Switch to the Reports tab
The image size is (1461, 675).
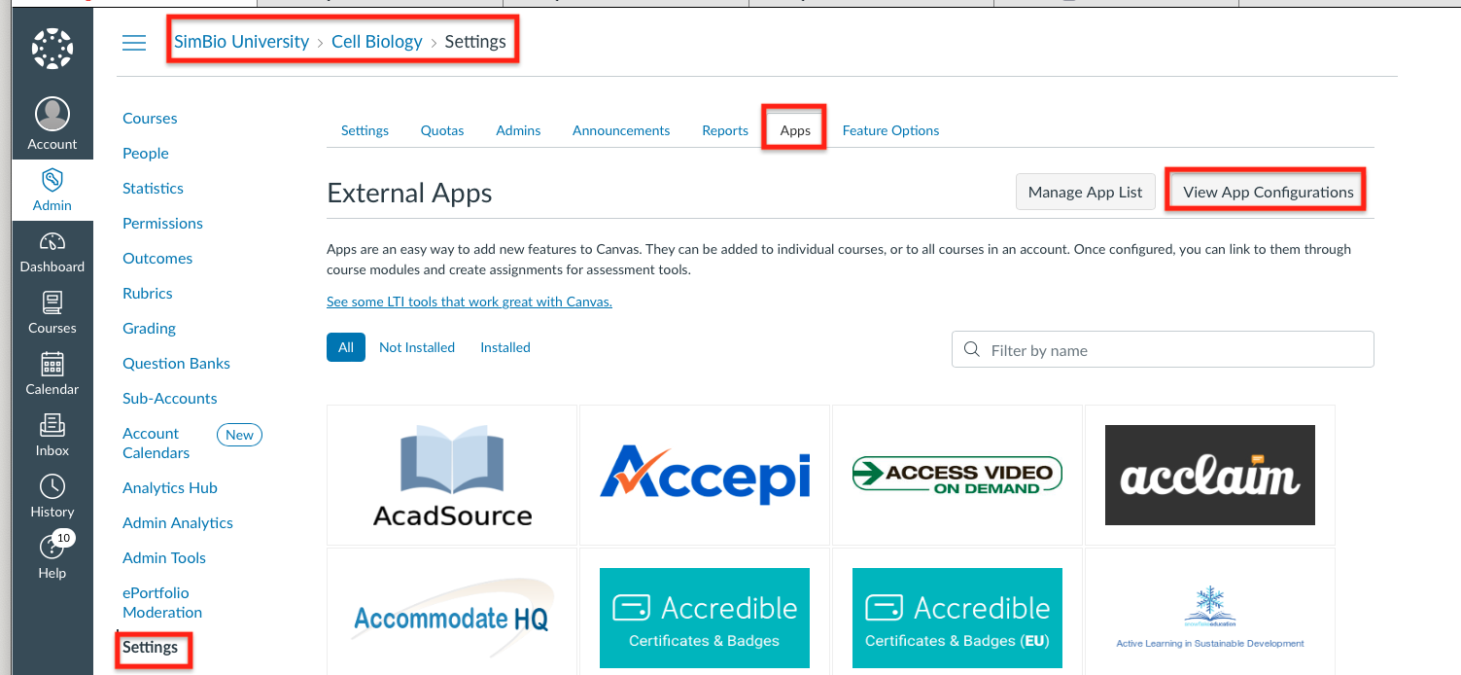click(725, 130)
